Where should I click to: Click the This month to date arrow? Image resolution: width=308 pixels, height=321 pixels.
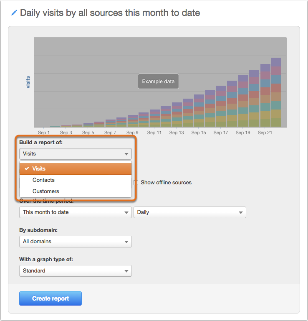click(126, 212)
